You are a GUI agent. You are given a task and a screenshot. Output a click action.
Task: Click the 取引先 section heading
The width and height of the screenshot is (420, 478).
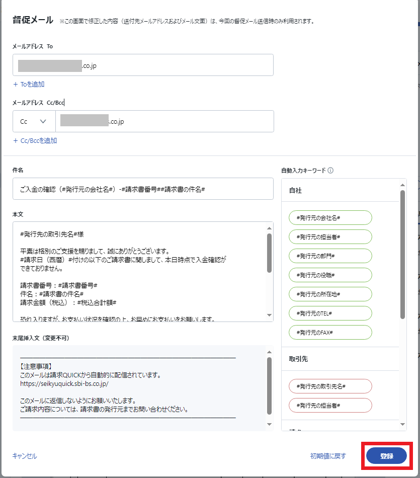click(298, 359)
